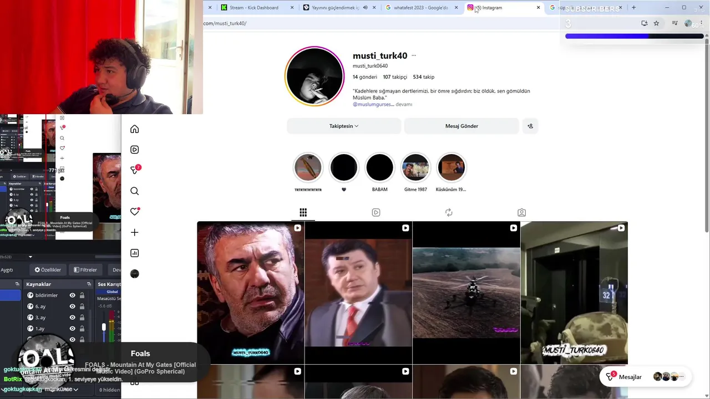Image resolution: width=710 pixels, height=399 pixels.
Task: Open the browser media control icon
Action: (x=674, y=23)
